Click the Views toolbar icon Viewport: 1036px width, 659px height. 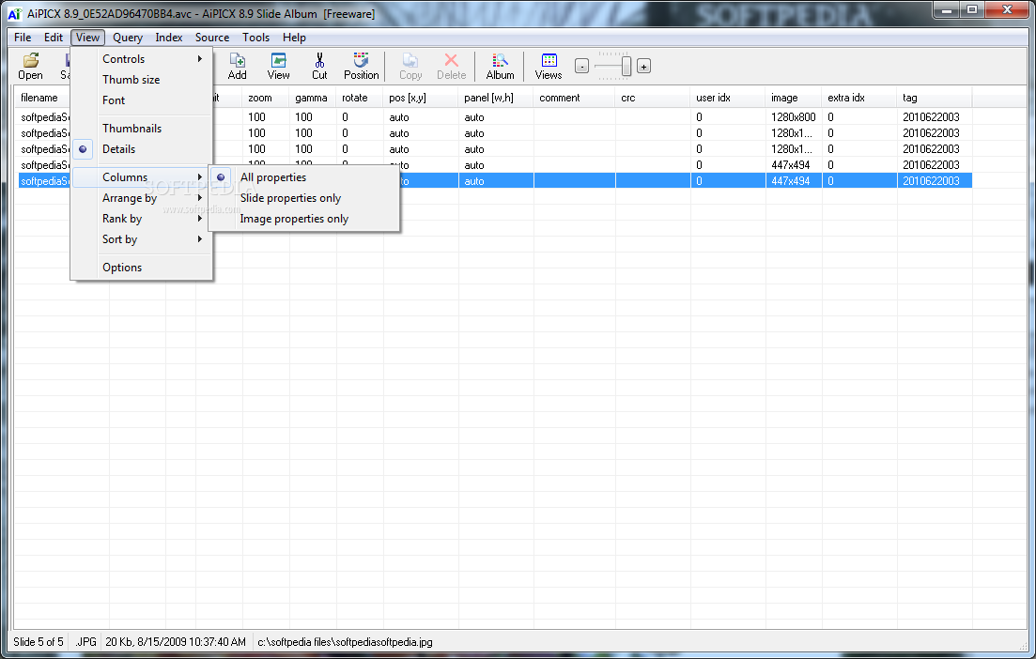549,66
